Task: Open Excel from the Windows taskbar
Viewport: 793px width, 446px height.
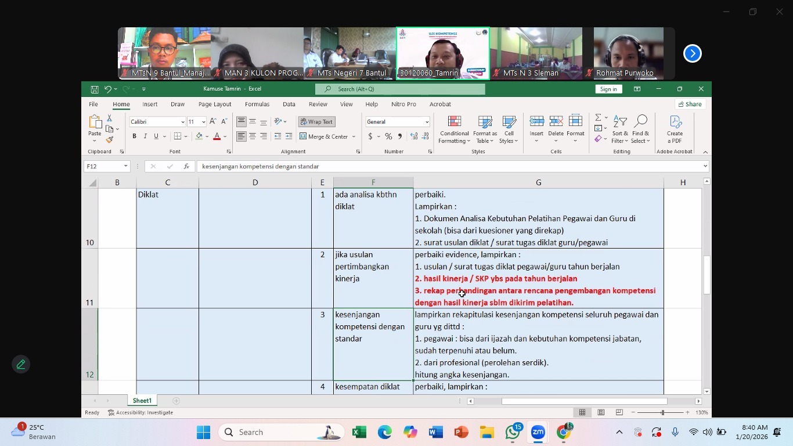Action: click(x=359, y=432)
